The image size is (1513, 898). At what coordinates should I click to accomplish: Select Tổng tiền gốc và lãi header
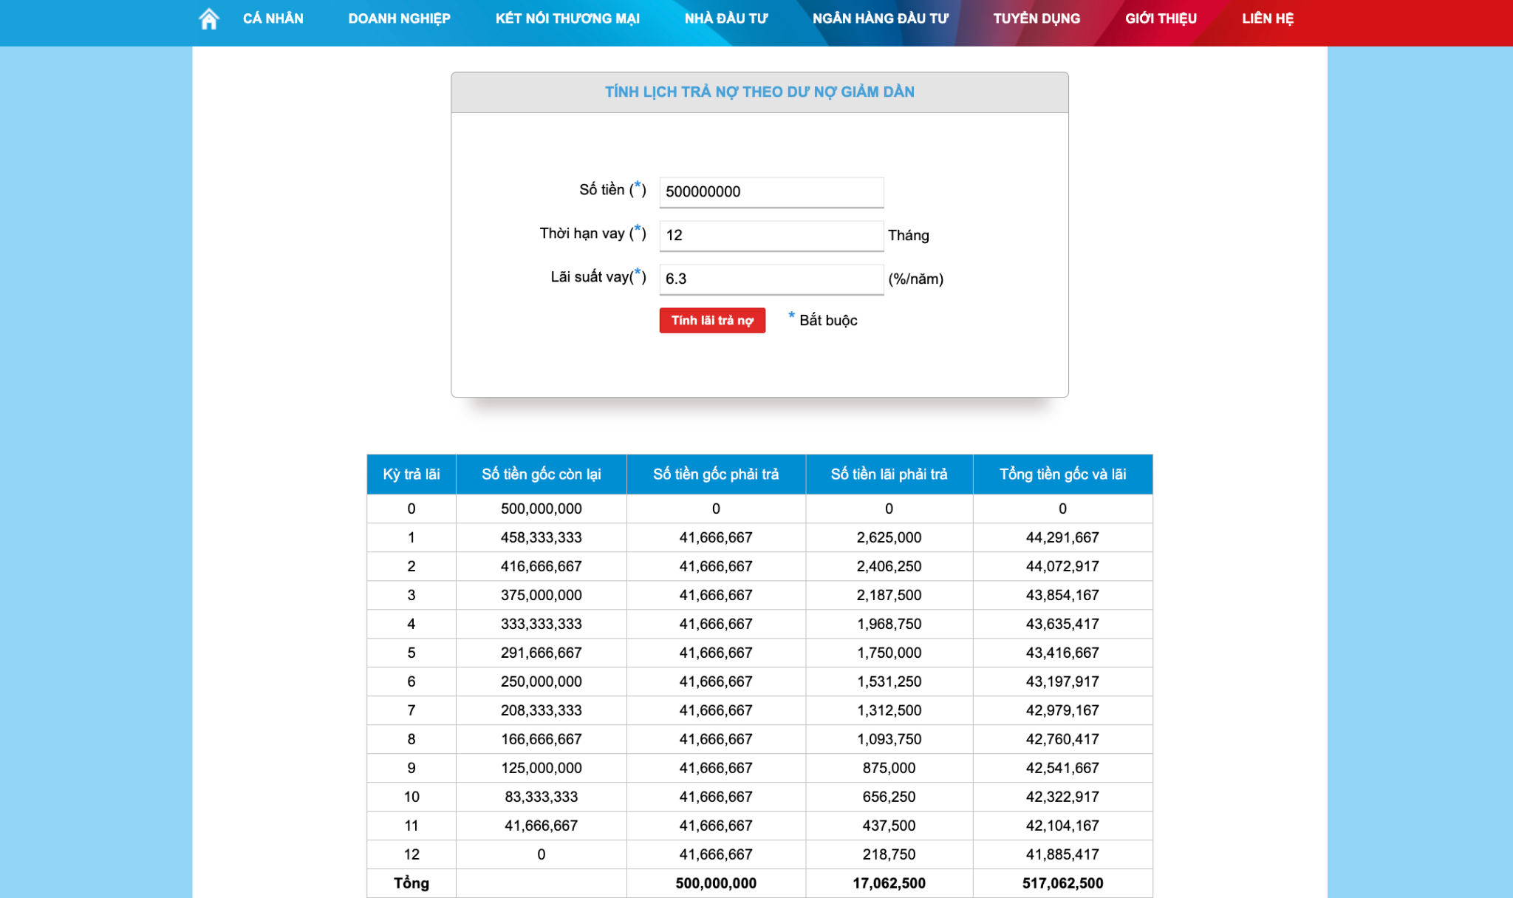coord(1062,474)
